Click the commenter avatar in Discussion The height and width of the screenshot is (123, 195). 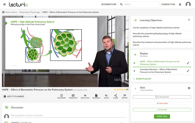click(x=6, y=116)
